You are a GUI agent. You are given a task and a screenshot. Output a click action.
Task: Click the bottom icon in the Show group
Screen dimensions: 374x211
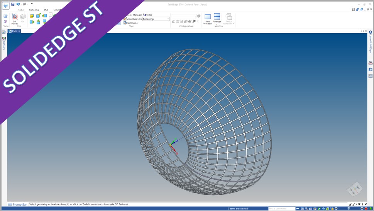pos(5,22)
